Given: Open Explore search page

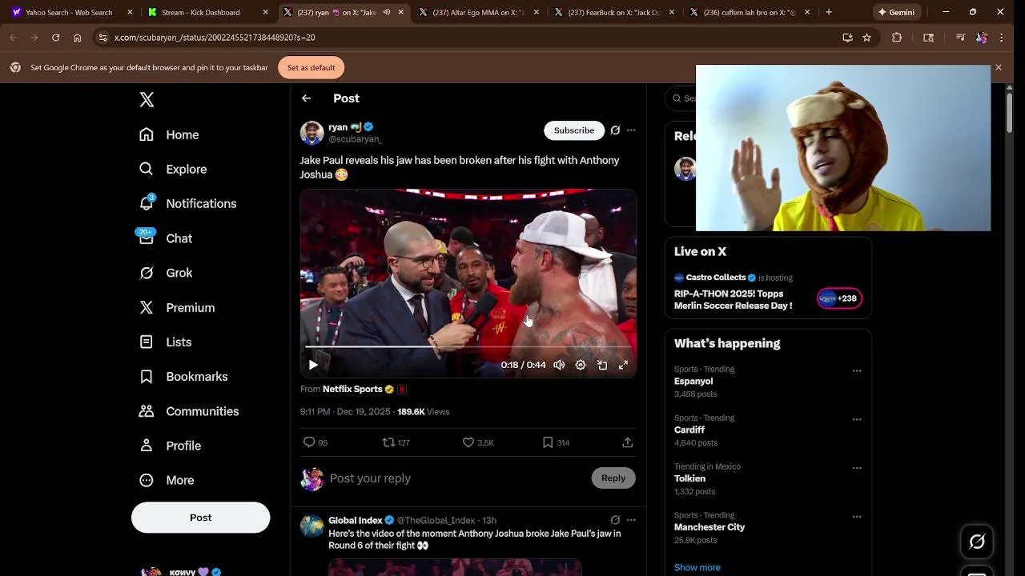Looking at the screenshot, I should (173, 169).
